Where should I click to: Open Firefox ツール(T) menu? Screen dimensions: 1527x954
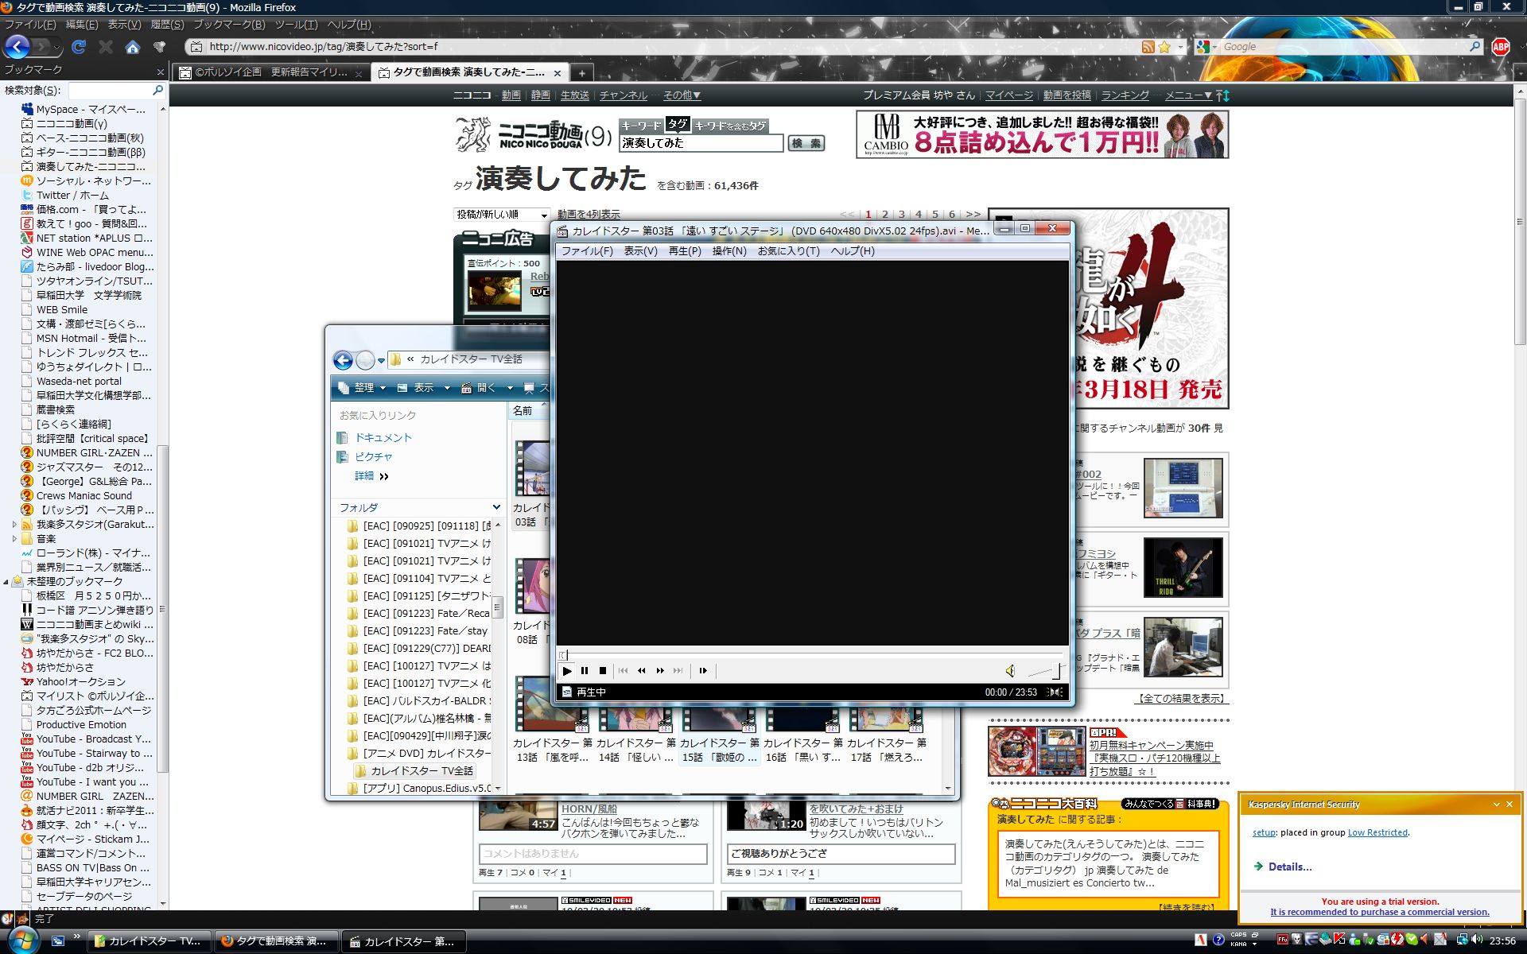click(x=296, y=25)
